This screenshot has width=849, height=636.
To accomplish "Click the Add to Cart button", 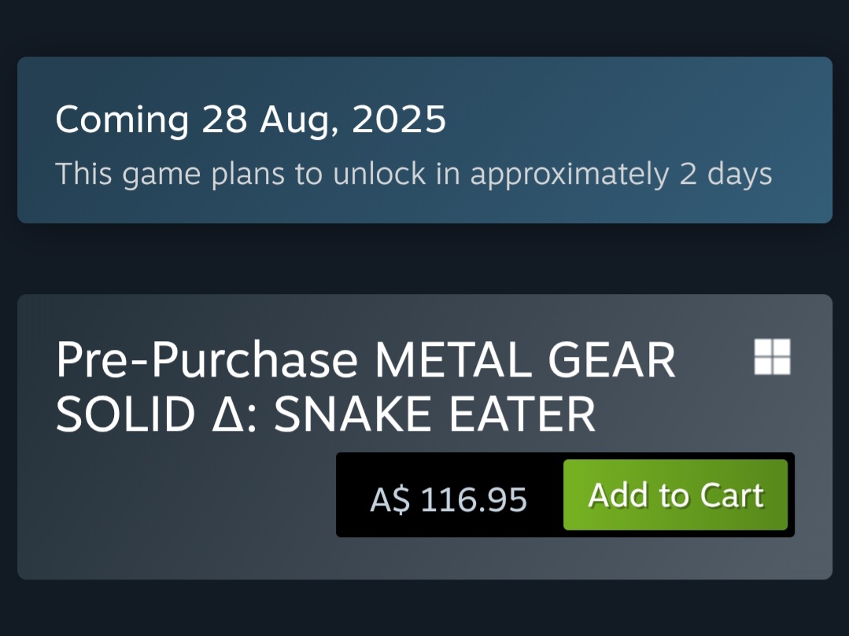I will pyautogui.click(x=675, y=495).
